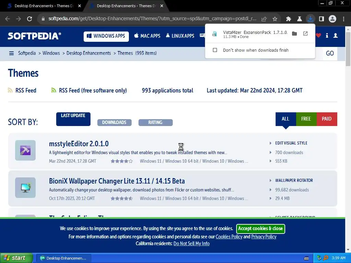Sort by DOWNLOADS
351x263 pixels.
114,122
